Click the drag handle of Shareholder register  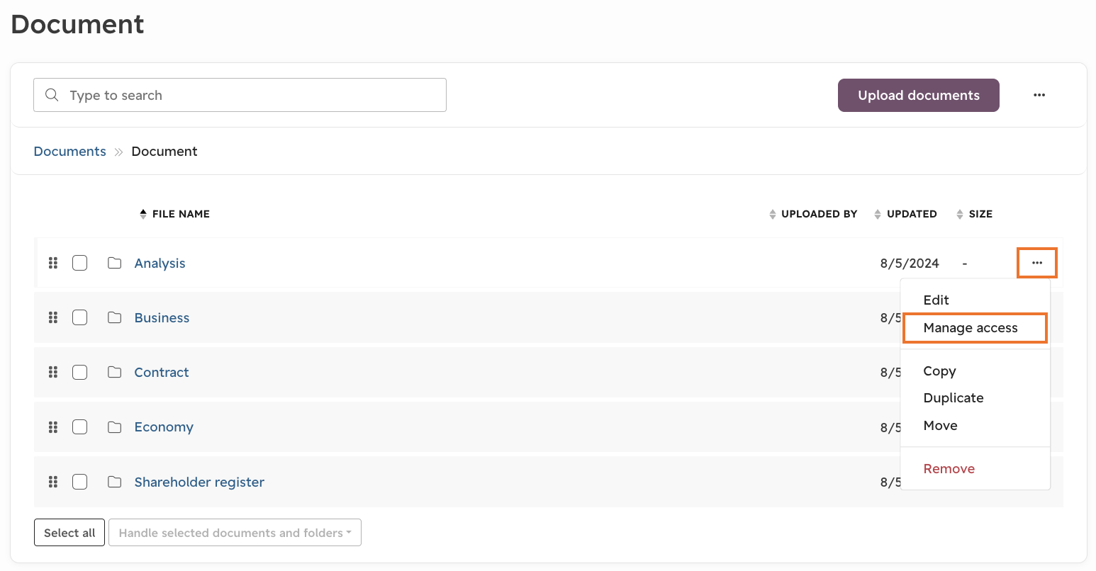click(x=53, y=482)
